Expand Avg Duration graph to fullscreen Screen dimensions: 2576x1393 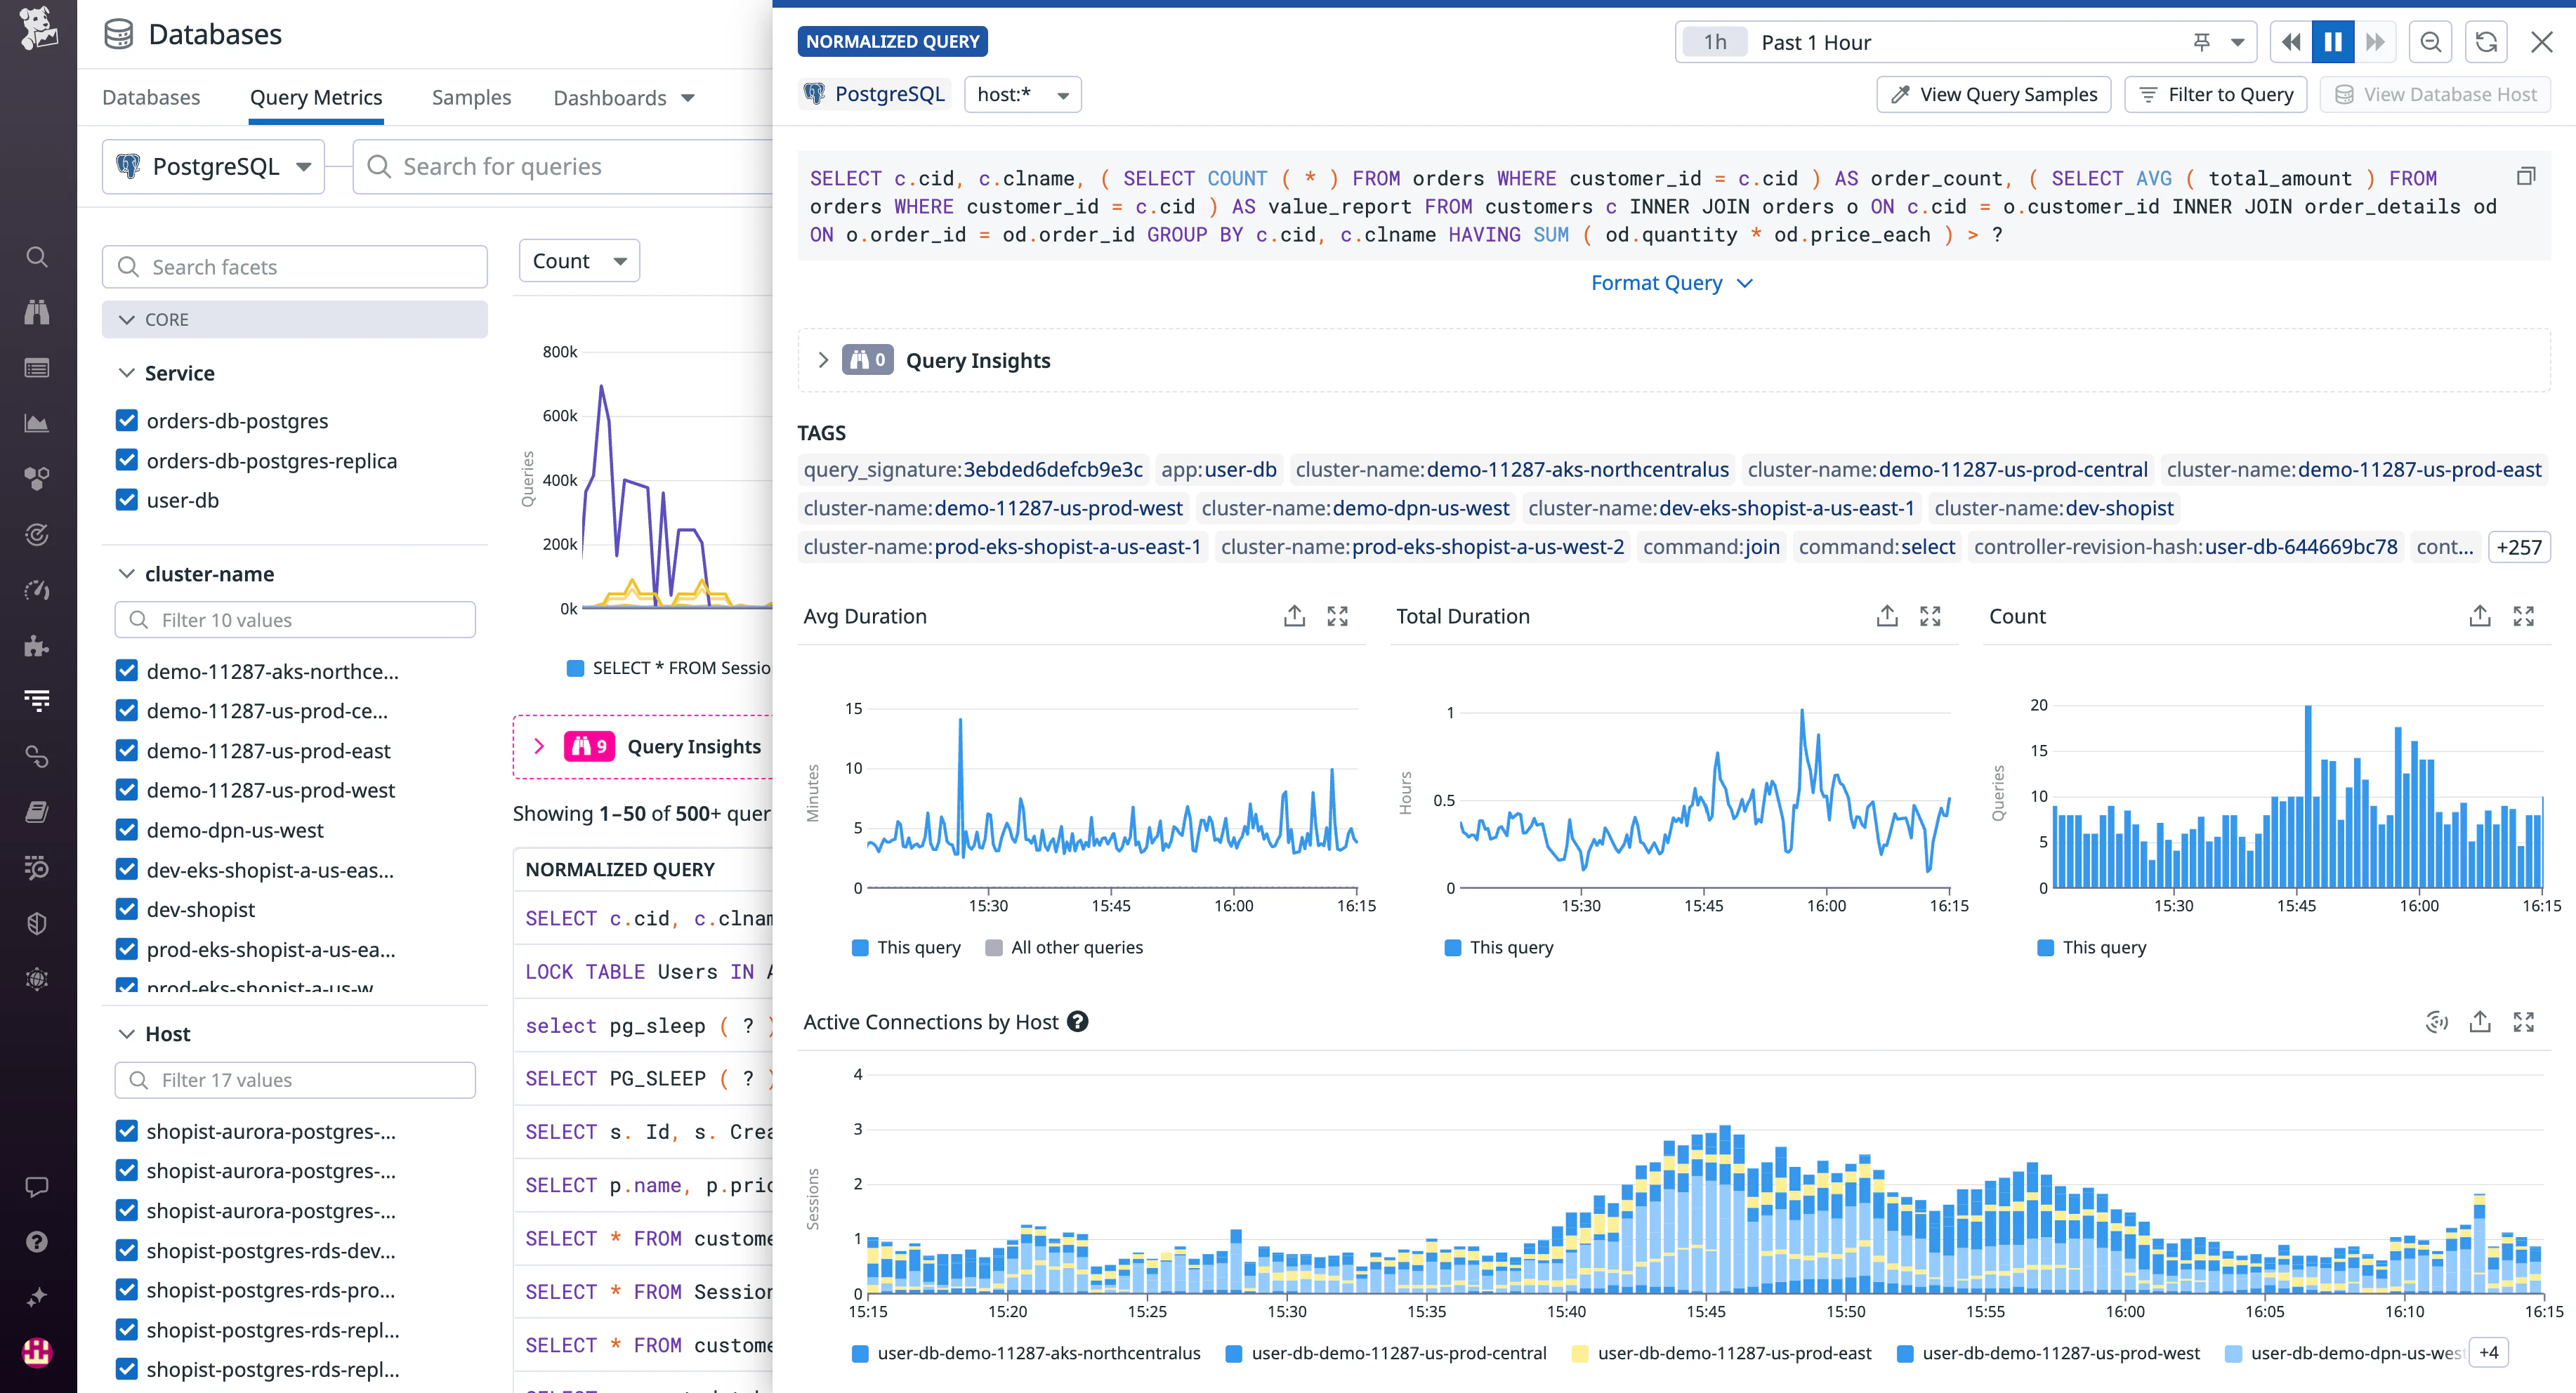pyautogui.click(x=1338, y=616)
